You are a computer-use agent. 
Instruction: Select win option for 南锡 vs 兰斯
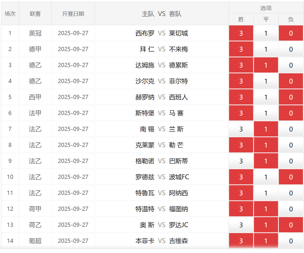pos(241,129)
